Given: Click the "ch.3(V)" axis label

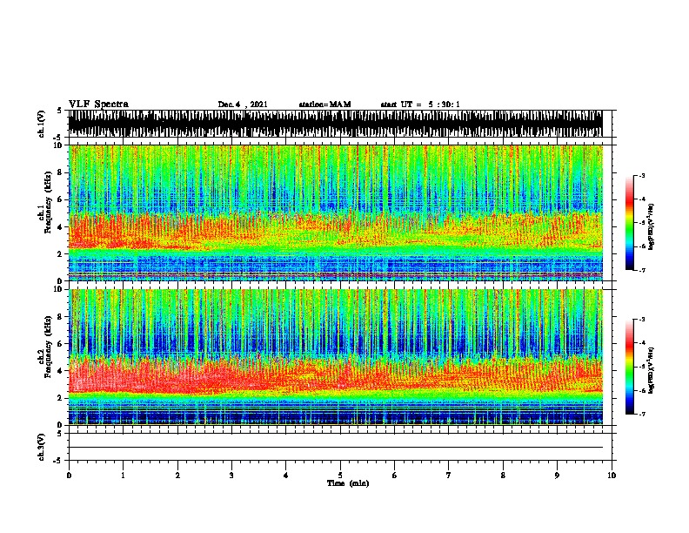Looking at the screenshot, I should 42,447.
